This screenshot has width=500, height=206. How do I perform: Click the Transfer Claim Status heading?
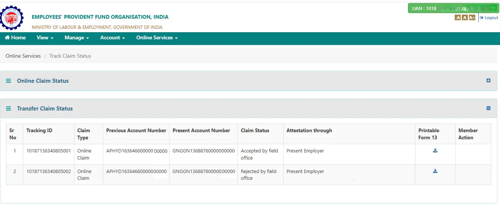click(45, 109)
